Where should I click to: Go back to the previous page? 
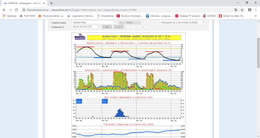click(x=4, y=10)
